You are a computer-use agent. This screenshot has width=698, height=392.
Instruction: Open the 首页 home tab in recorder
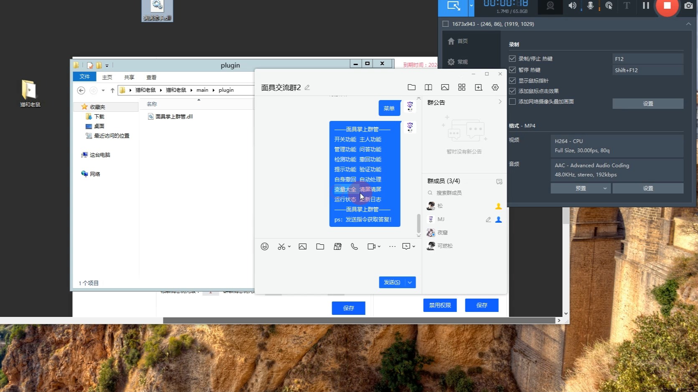pyautogui.click(x=458, y=41)
